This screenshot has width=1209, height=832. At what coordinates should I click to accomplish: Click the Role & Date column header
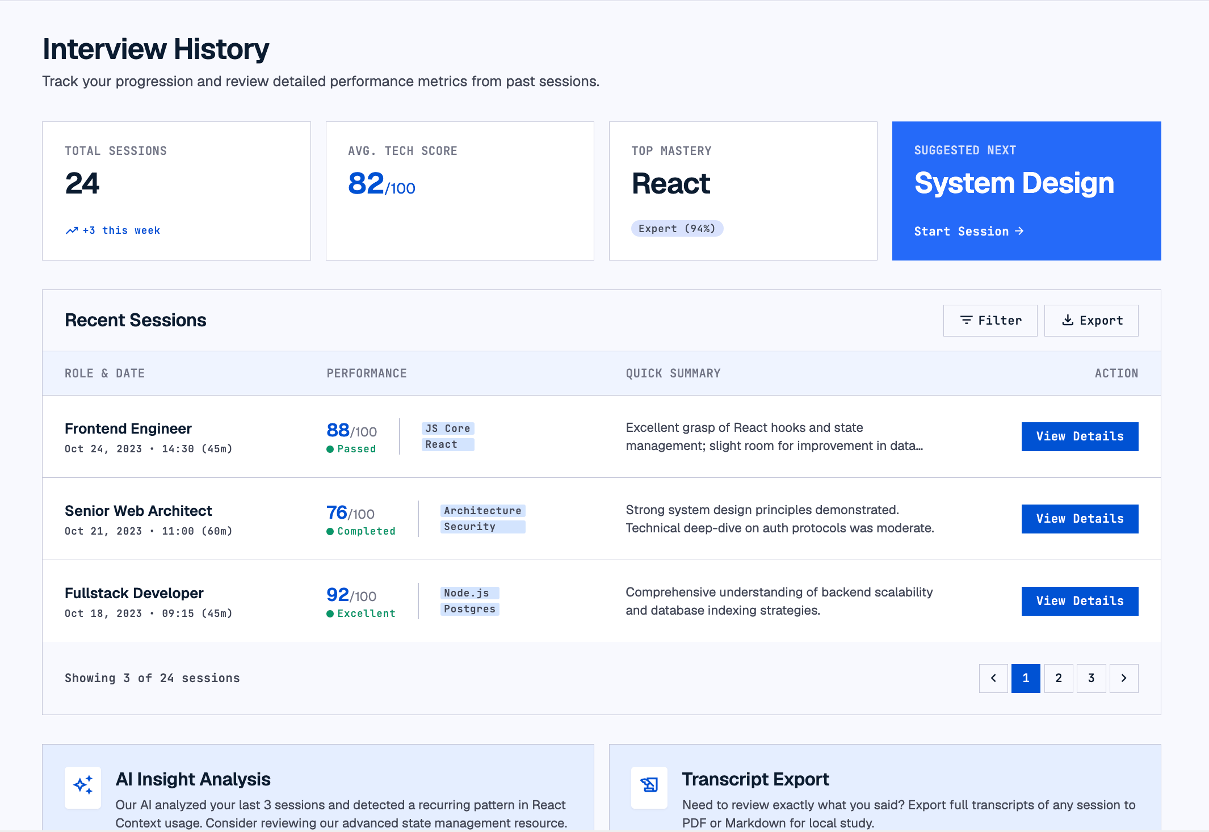104,373
